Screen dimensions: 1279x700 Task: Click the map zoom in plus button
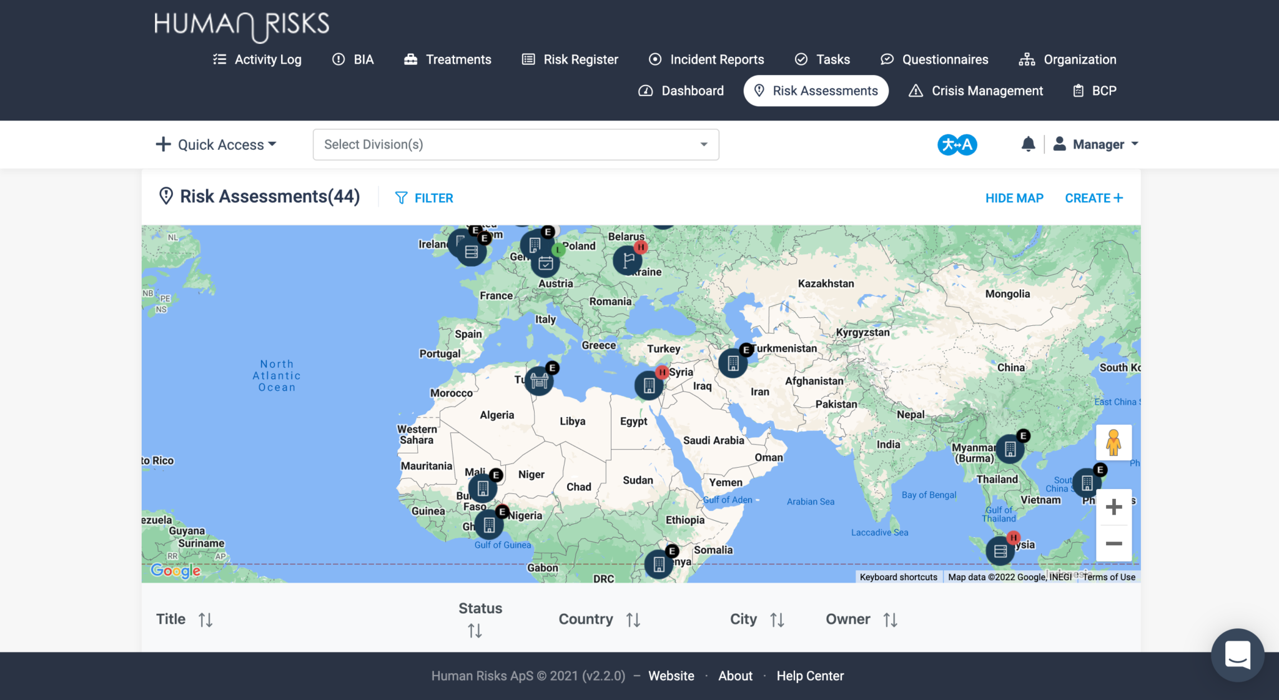[1114, 507]
